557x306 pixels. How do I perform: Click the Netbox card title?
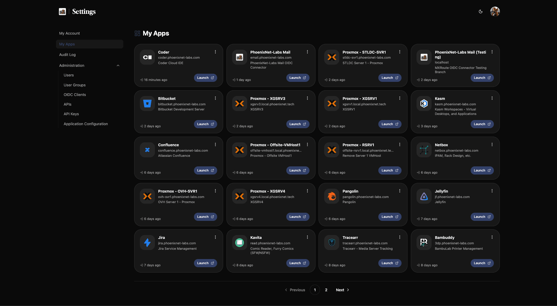(441, 145)
